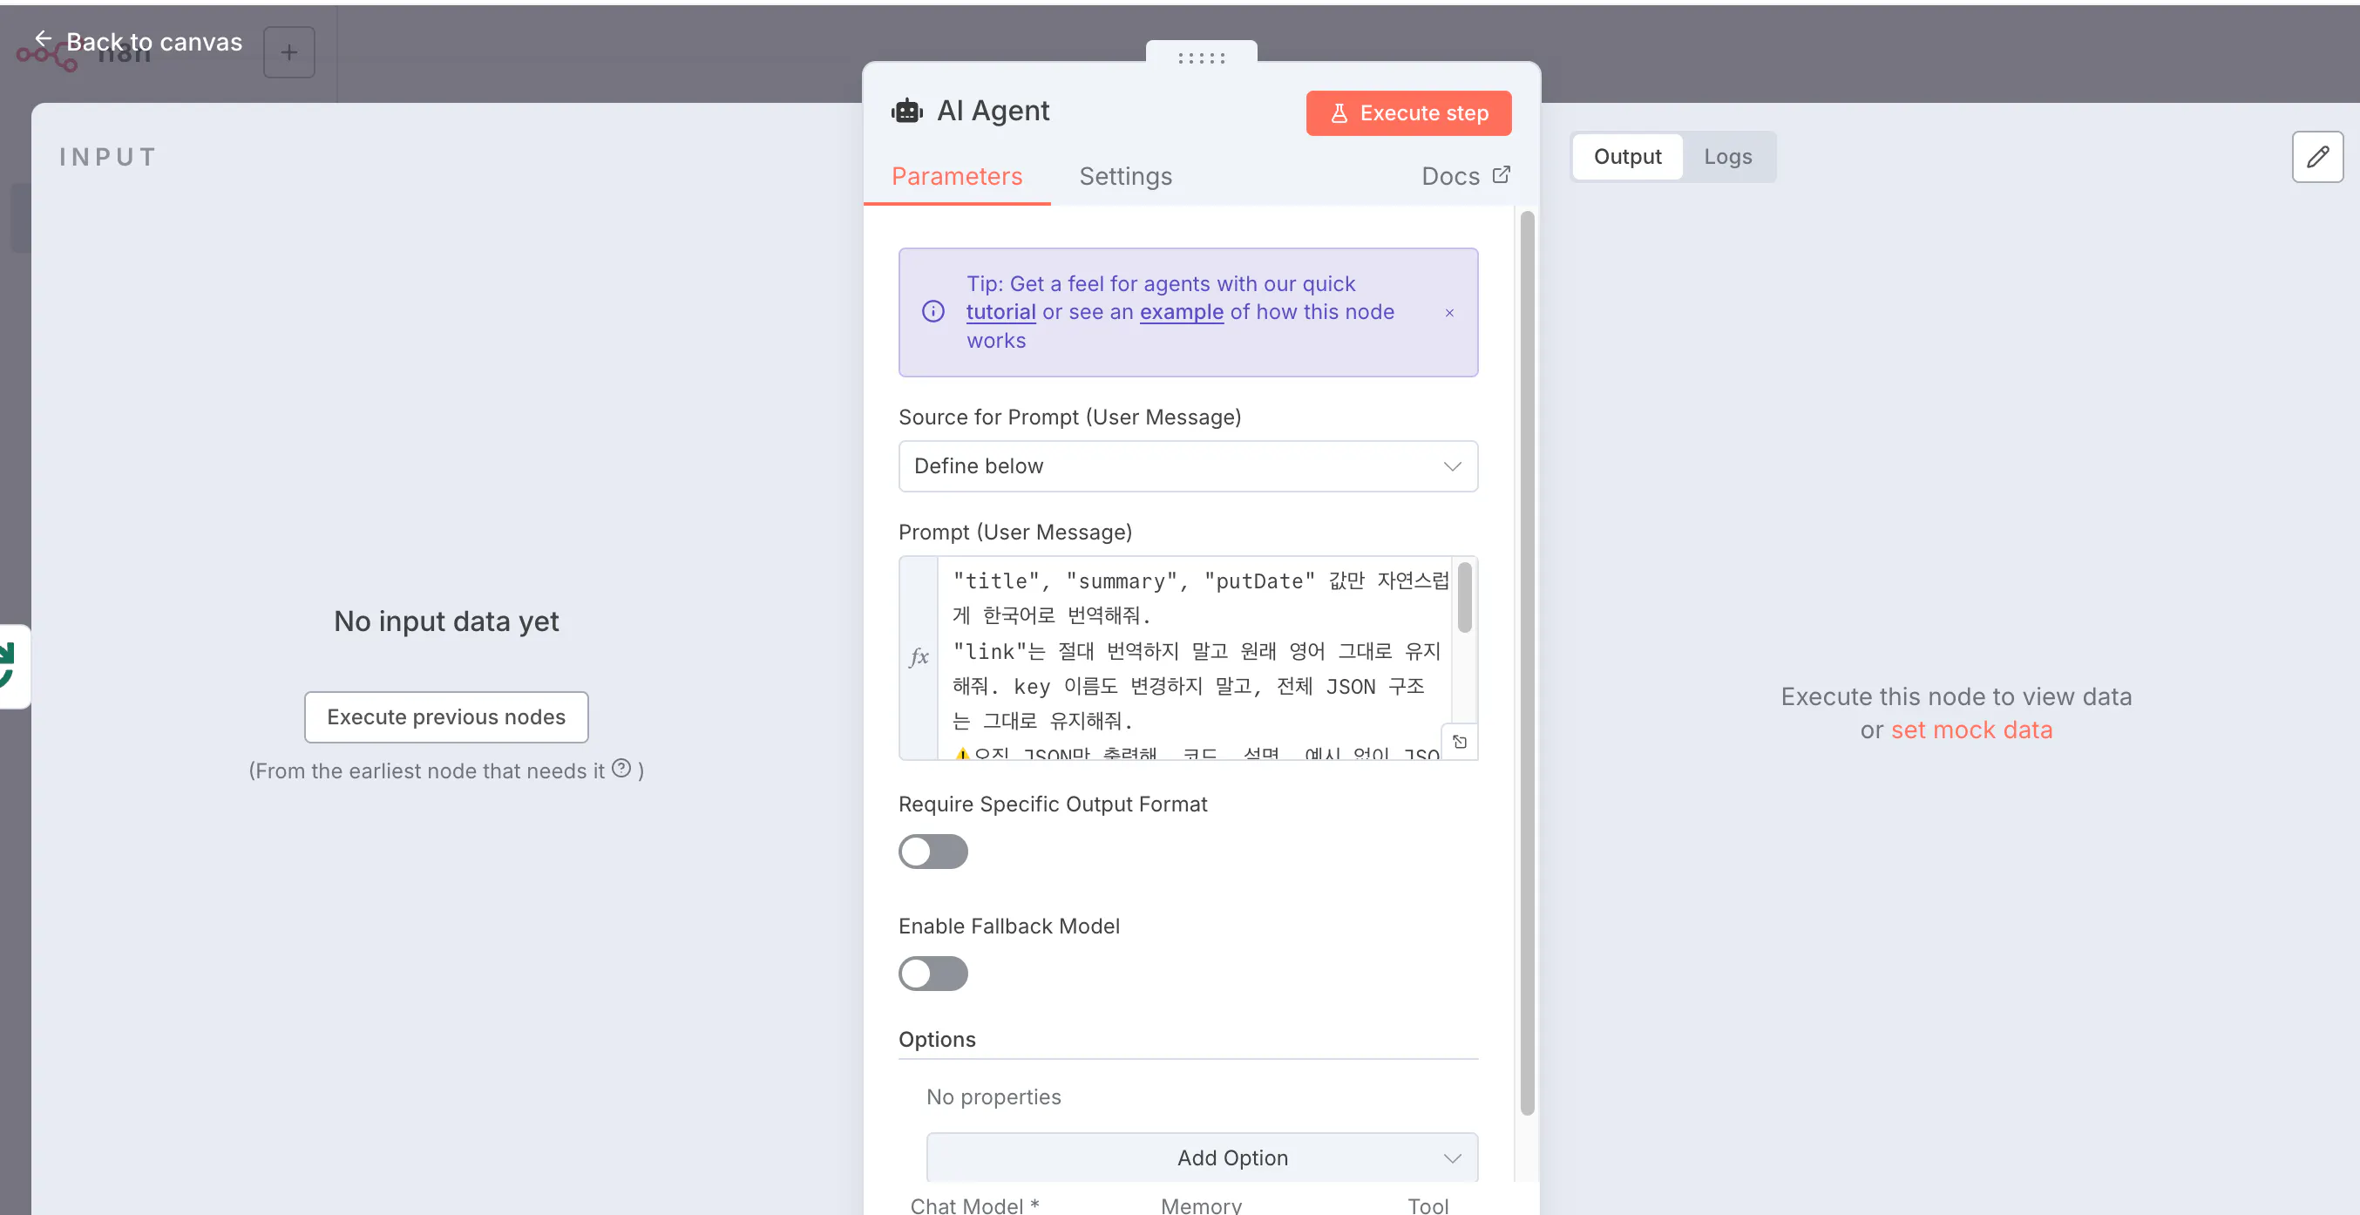
Task: Go back to canvas via arrow icon
Action: [x=42, y=37]
